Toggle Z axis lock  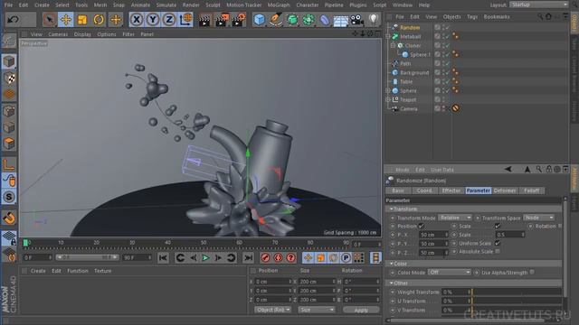tap(169, 19)
